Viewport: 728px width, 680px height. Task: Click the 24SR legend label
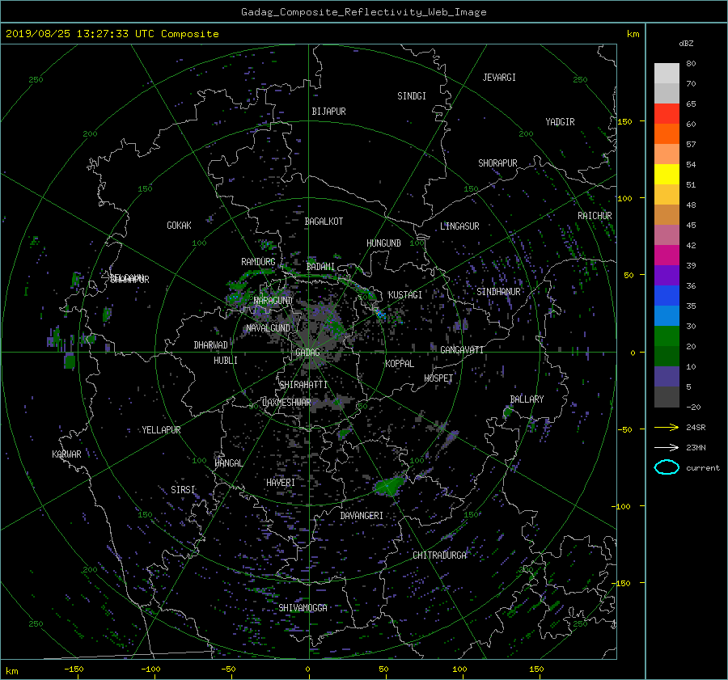pos(696,428)
